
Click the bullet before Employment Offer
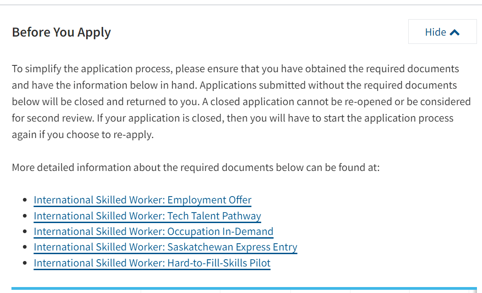(x=25, y=200)
